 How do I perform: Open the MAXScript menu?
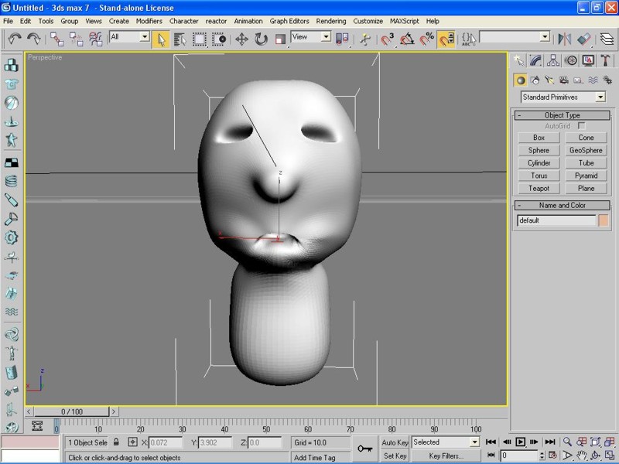[x=404, y=22]
